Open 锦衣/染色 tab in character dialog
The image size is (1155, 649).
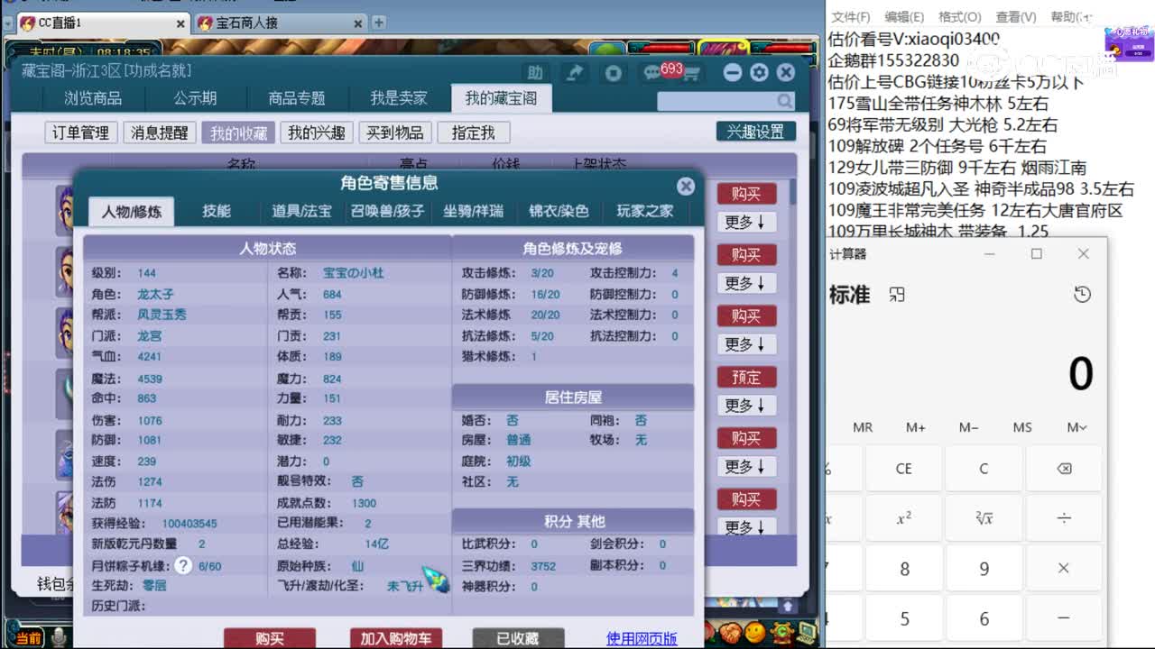pos(559,211)
